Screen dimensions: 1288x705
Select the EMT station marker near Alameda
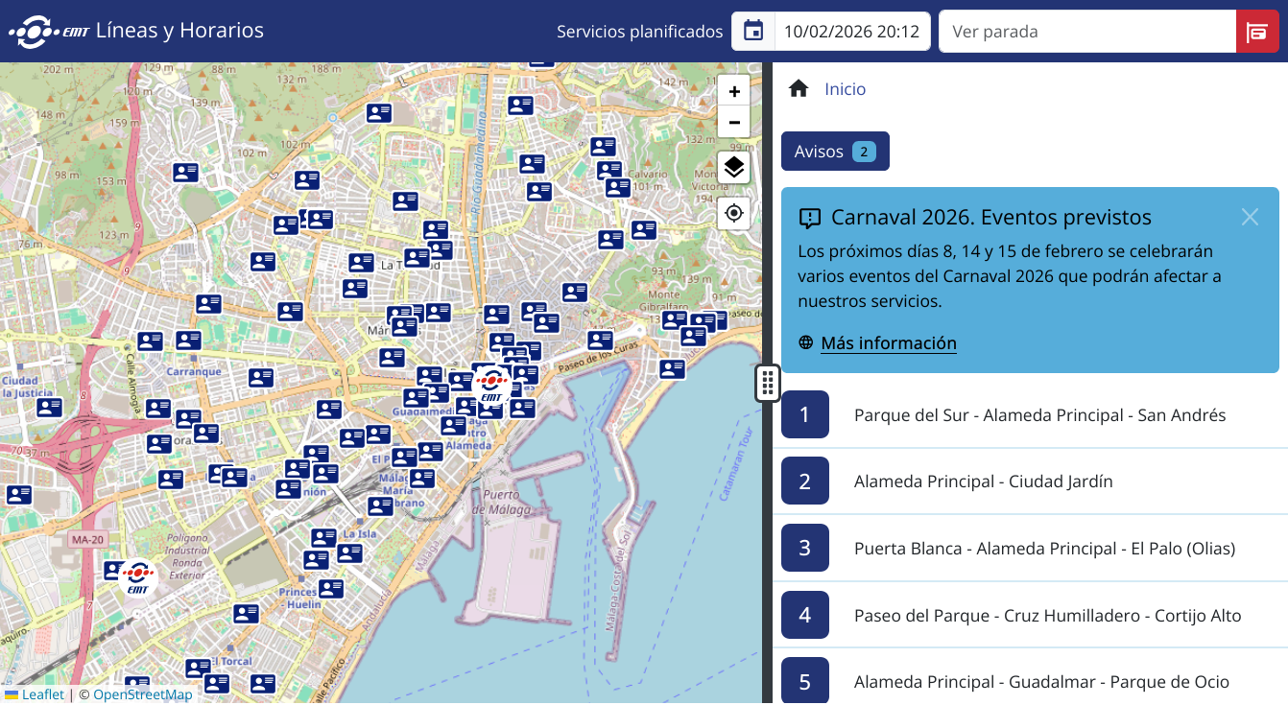pos(491,386)
